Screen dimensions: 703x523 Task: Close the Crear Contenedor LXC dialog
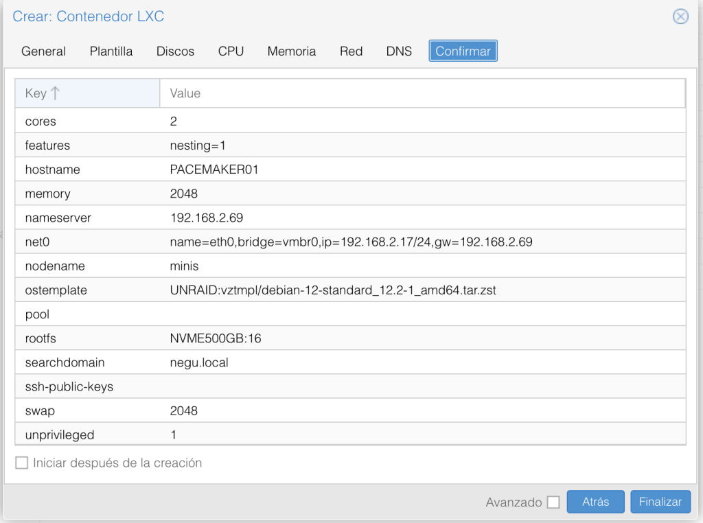[x=680, y=17]
